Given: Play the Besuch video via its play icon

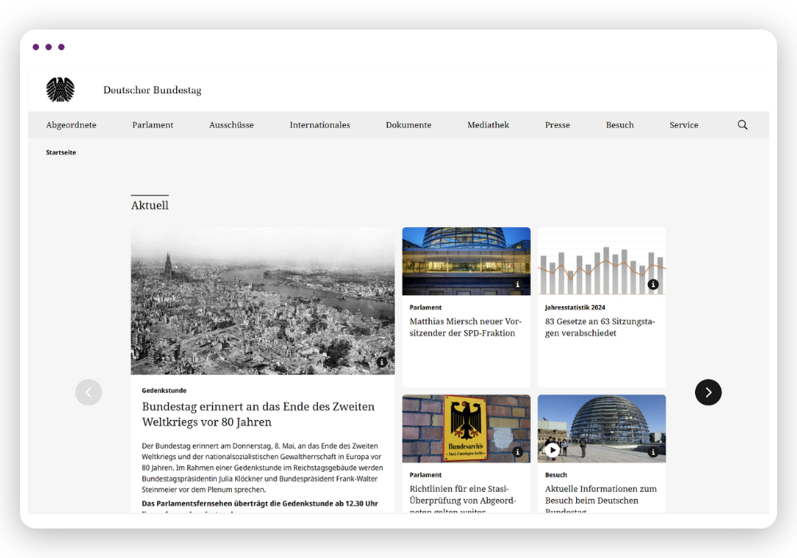Looking at the screenshot, I should 553,450.
